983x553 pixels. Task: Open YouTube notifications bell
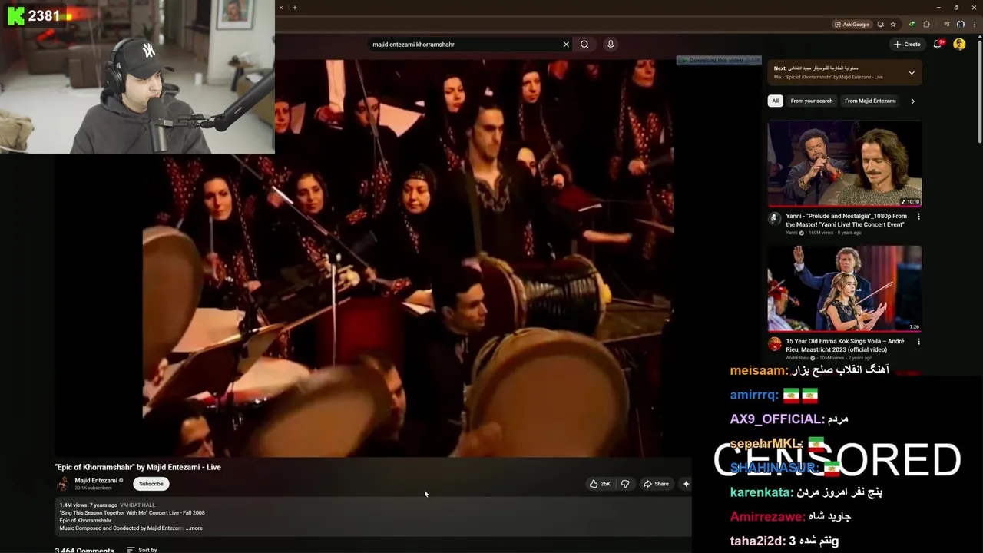938,45
